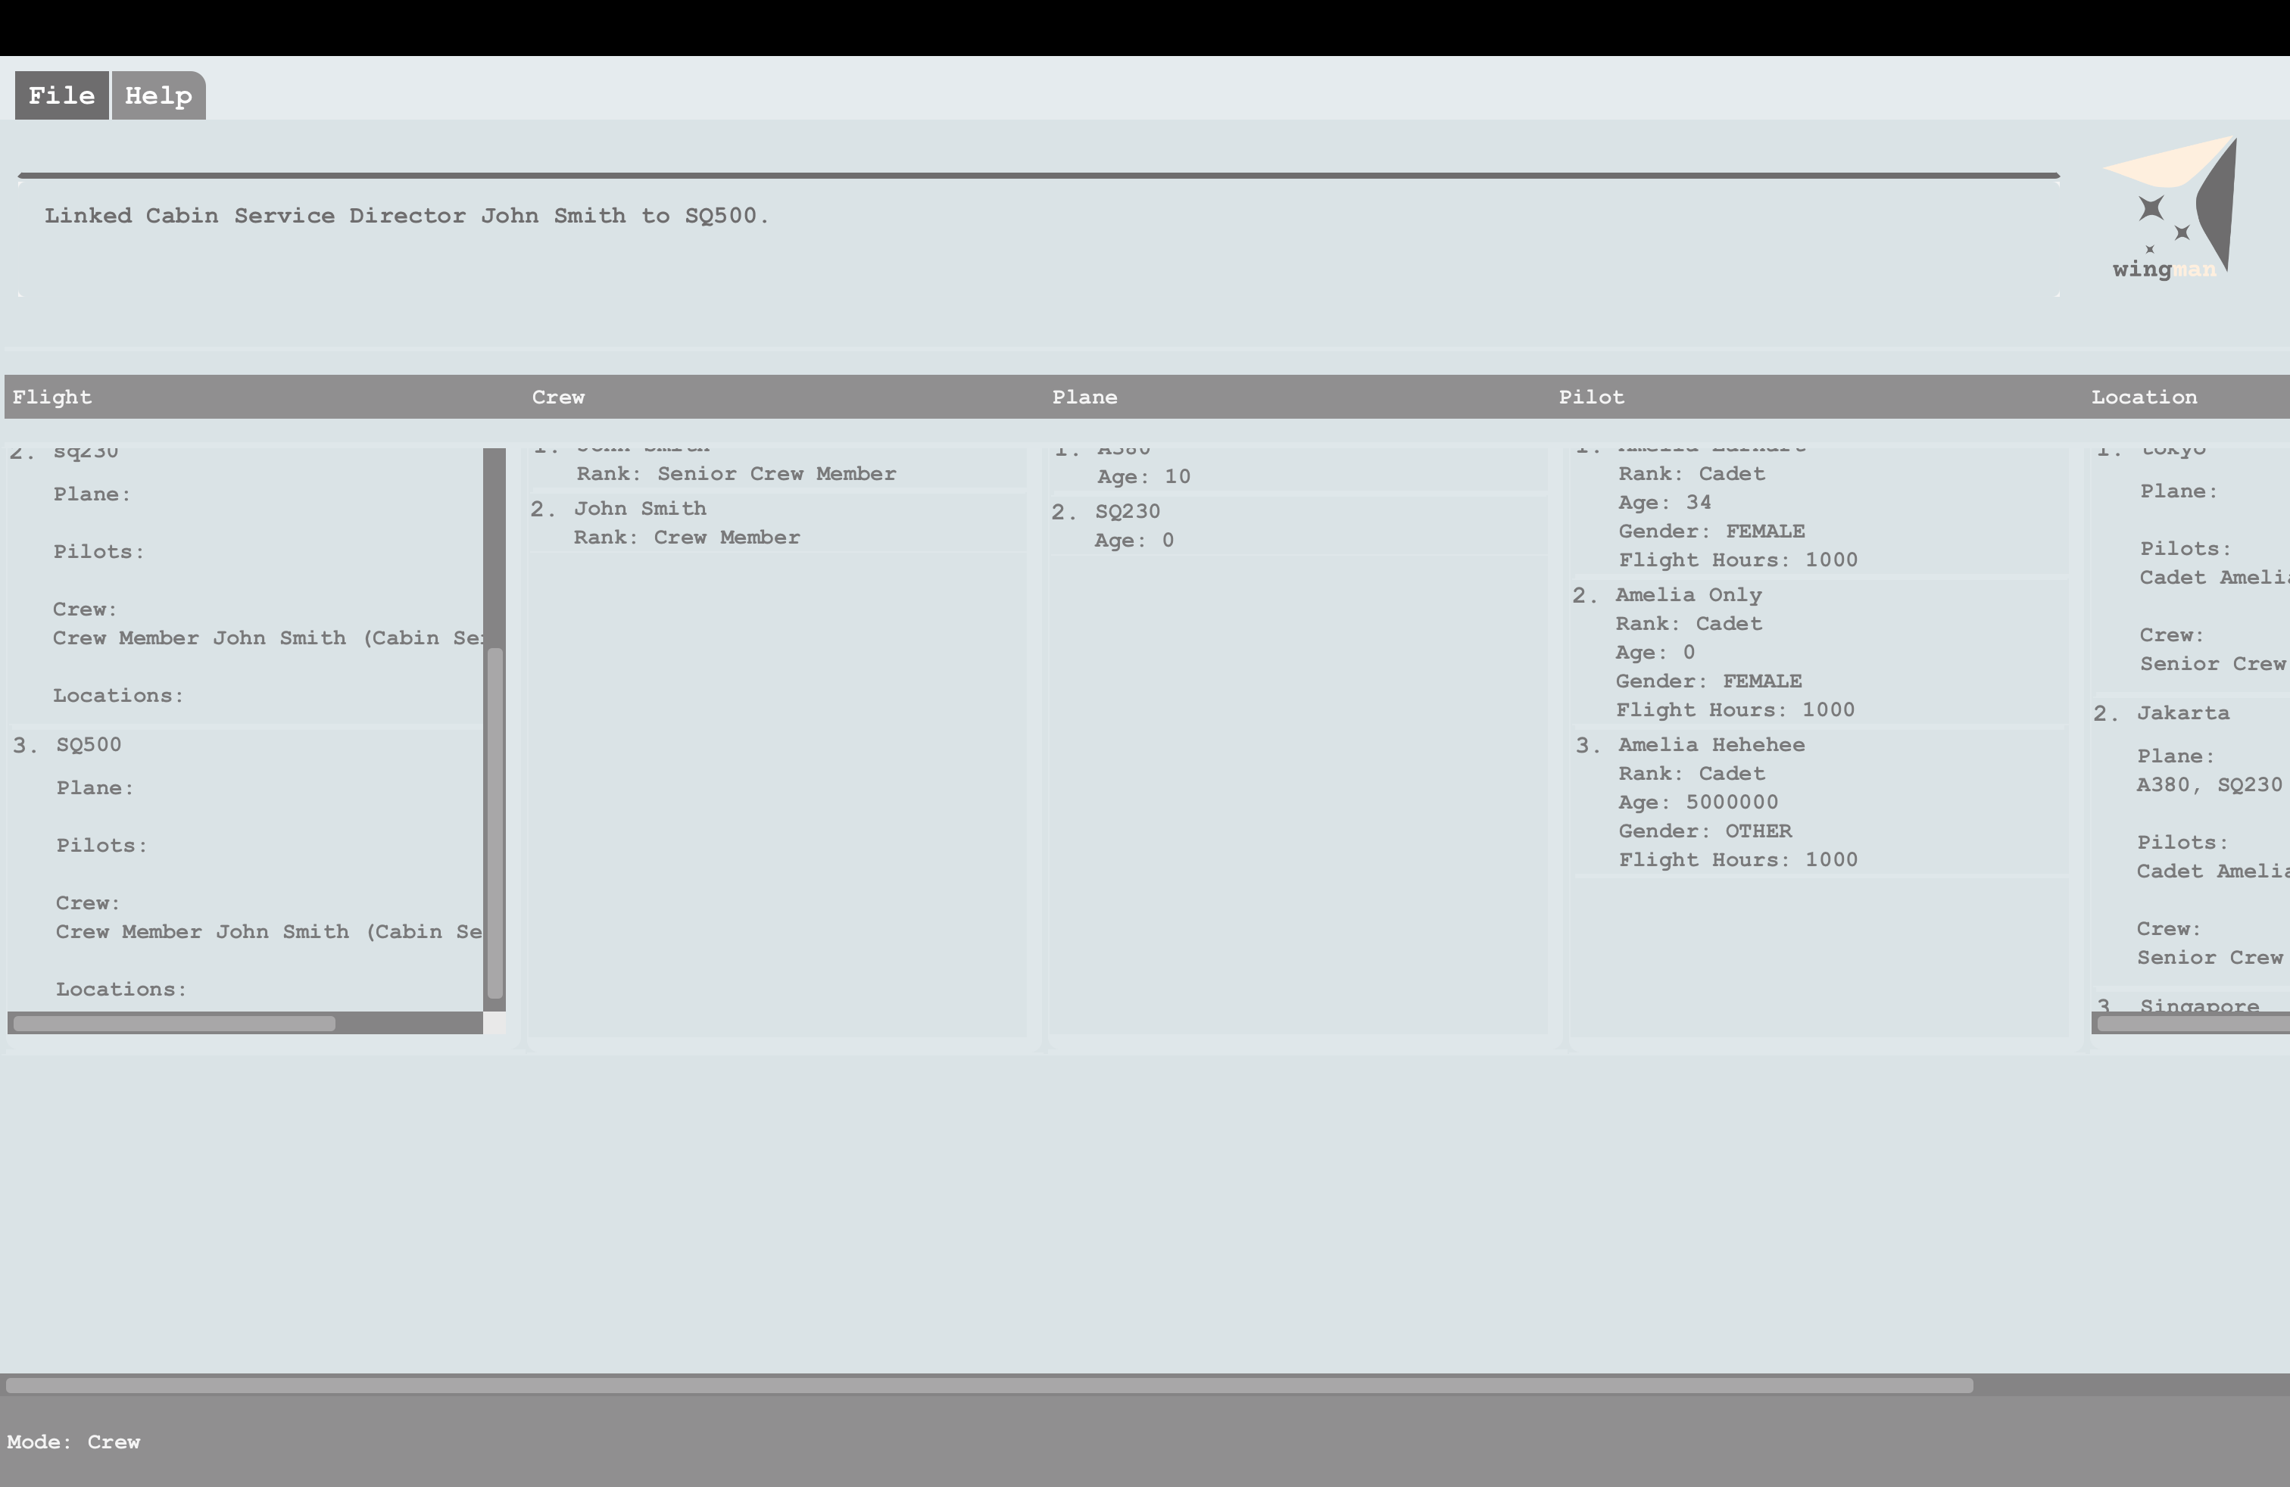
Task: Click the Flight column header
Action: point(52,397)
